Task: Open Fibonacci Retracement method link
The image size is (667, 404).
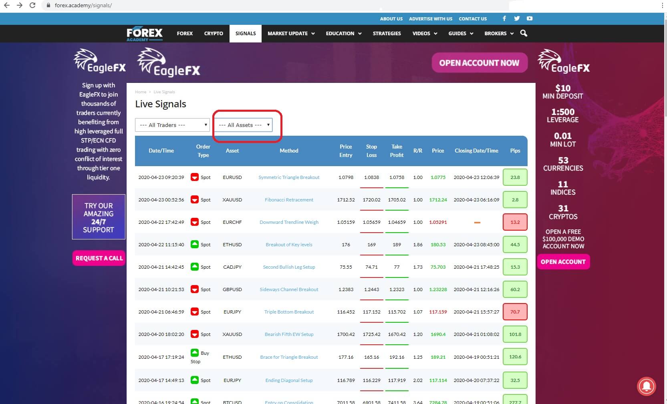Action: point(289,200)
